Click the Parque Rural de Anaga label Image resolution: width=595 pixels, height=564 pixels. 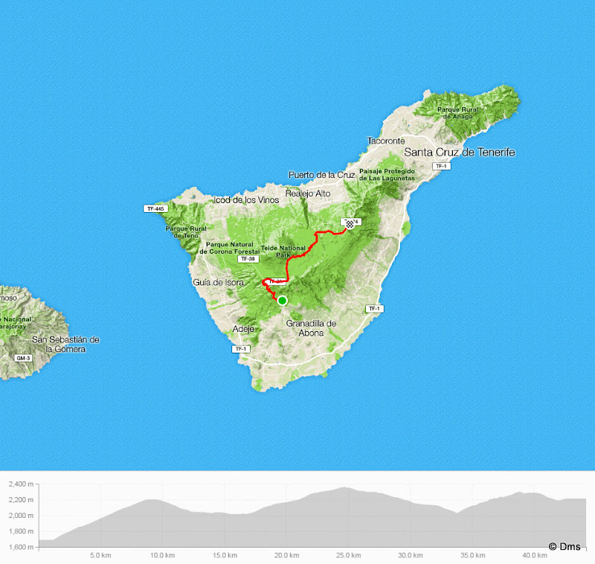(457, 113)
